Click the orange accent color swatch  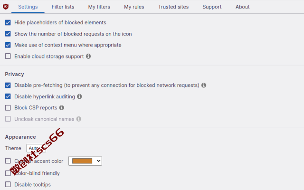point(82,161)
